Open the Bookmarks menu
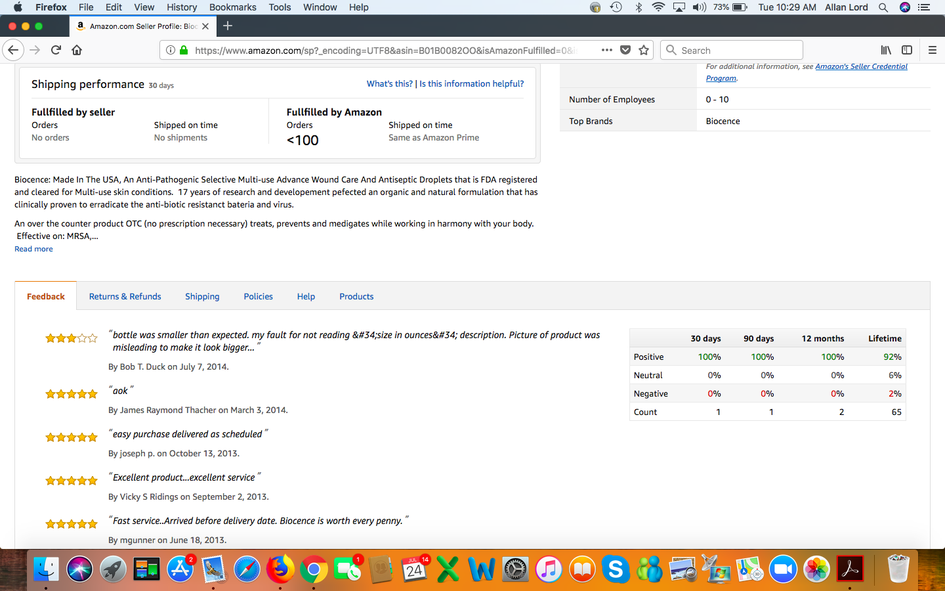945x591 pixels. click(233, 7)
